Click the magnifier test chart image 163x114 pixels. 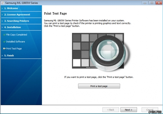tap(101, 52)
